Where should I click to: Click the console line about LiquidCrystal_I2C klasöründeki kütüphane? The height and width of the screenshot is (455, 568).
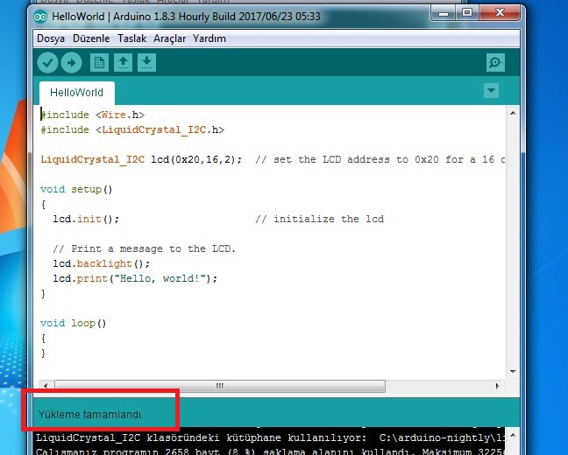coord(270,438)
